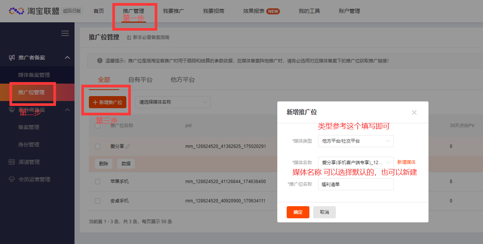Click the 推广位名称 column header
This screenshot has width=483, height=244.
pyautogui.click(x=121, y=126)
